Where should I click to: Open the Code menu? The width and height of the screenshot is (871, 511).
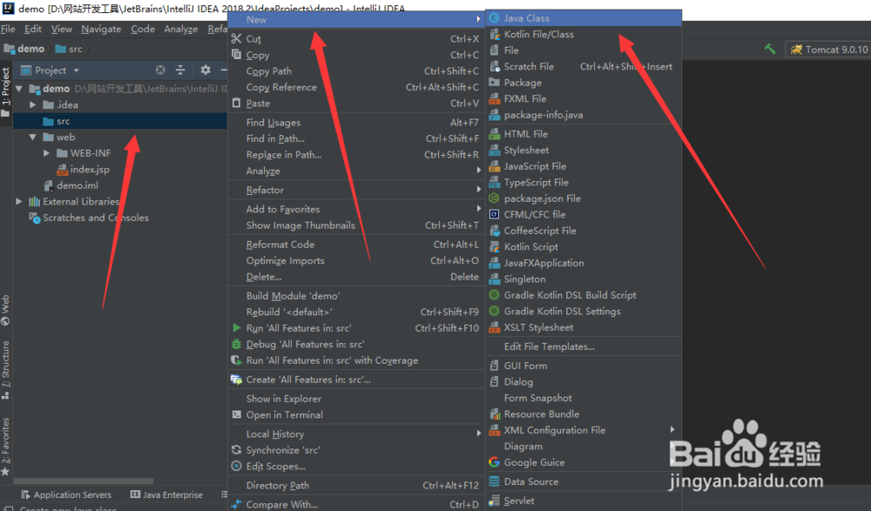[x=143, y=29]
